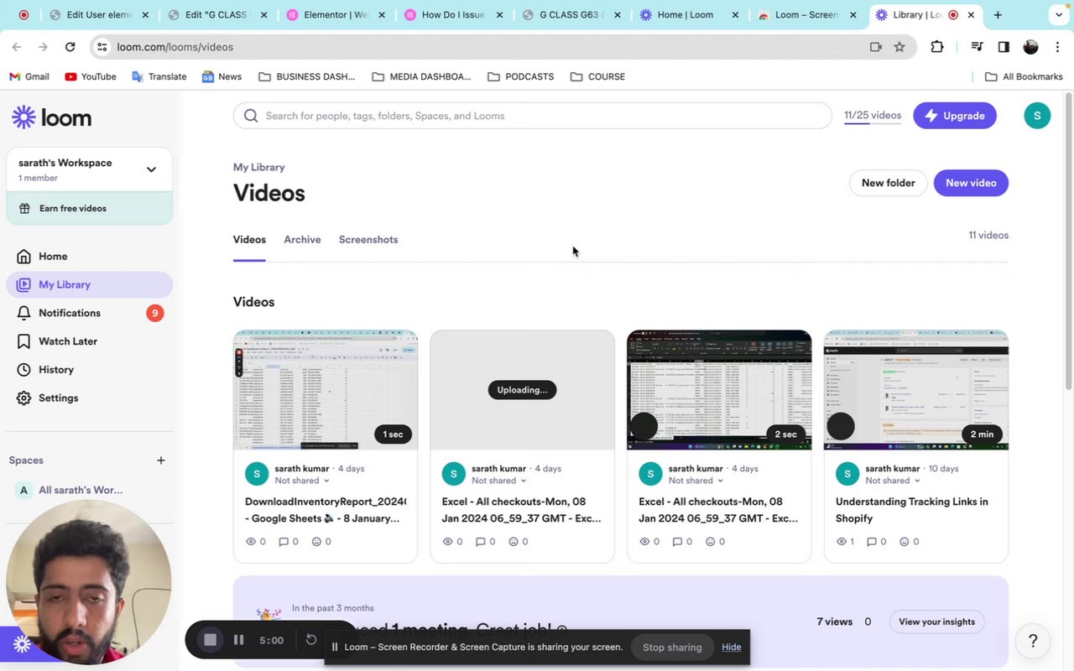Open the Uploading video thumbnail
The image size is (1074, 671).
pos(522,390)
